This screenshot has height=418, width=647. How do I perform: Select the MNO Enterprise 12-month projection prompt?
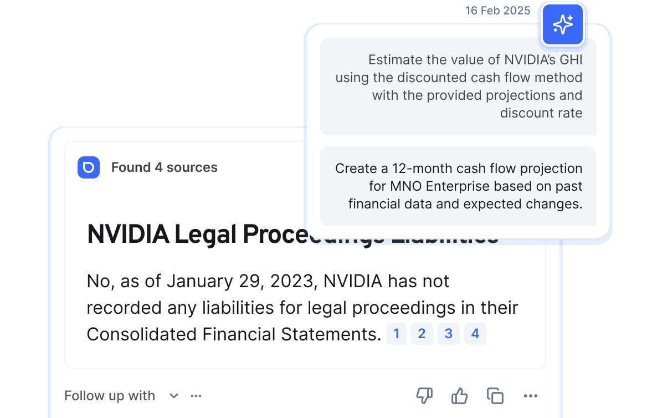pyautogui.click(x=458, y=186)
